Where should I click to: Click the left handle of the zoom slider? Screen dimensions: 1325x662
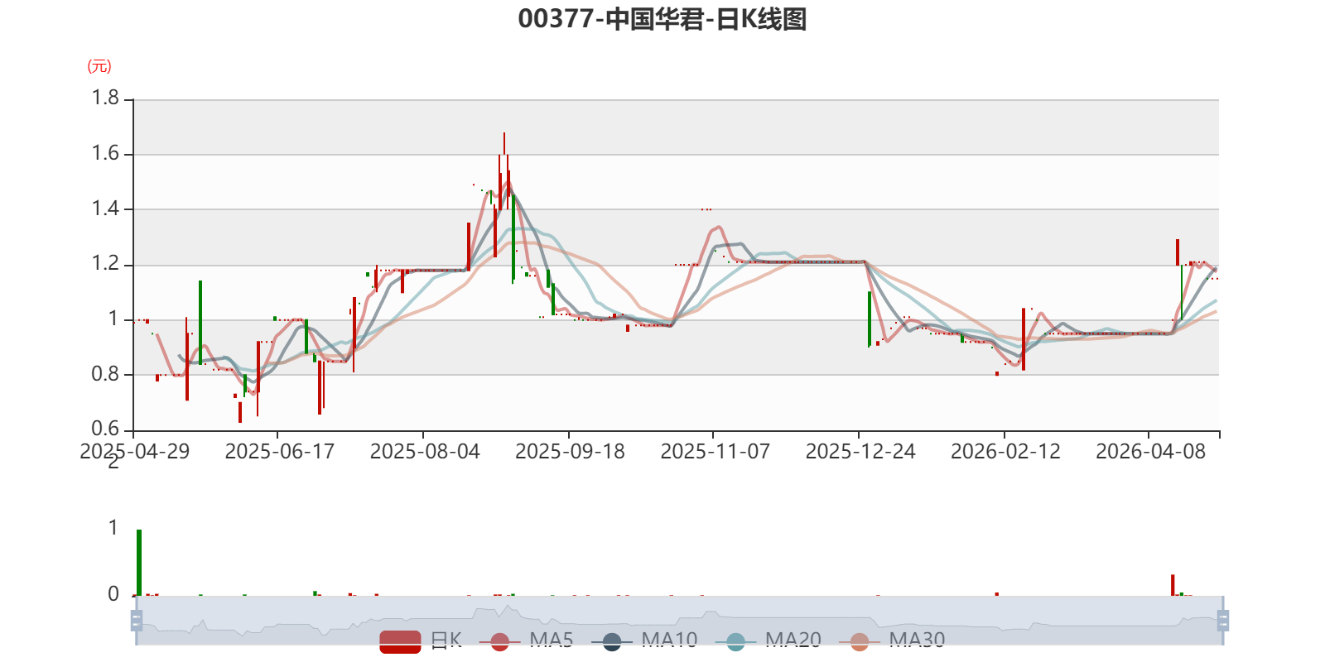click(137, 620)
